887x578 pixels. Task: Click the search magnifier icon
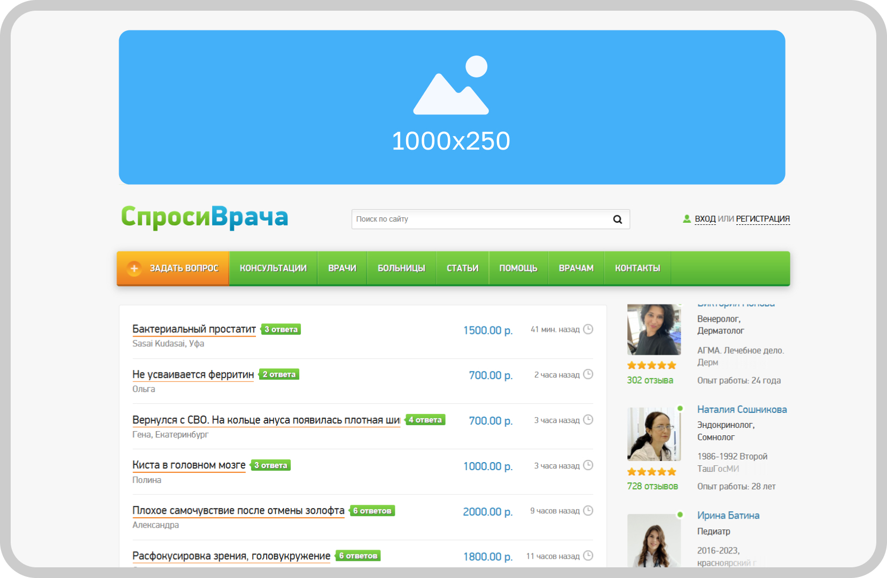(x=617, y=220)
